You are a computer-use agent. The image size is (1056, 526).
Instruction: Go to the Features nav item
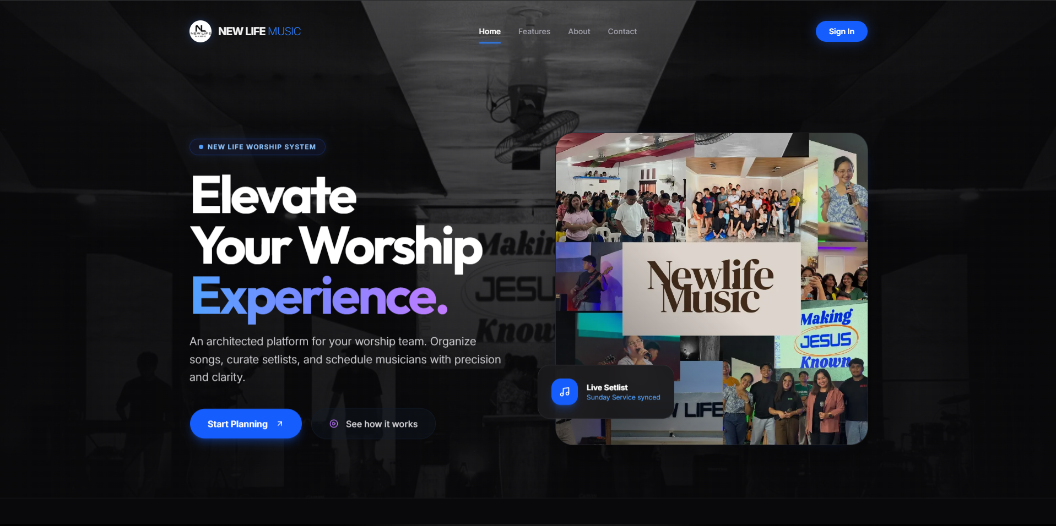click(534, 31)
